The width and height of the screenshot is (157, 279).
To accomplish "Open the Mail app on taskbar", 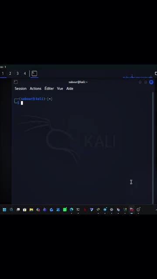I will tap(51, 210).
